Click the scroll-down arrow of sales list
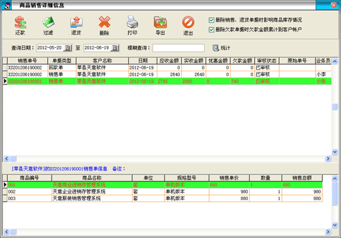 [x=335, y=152]
